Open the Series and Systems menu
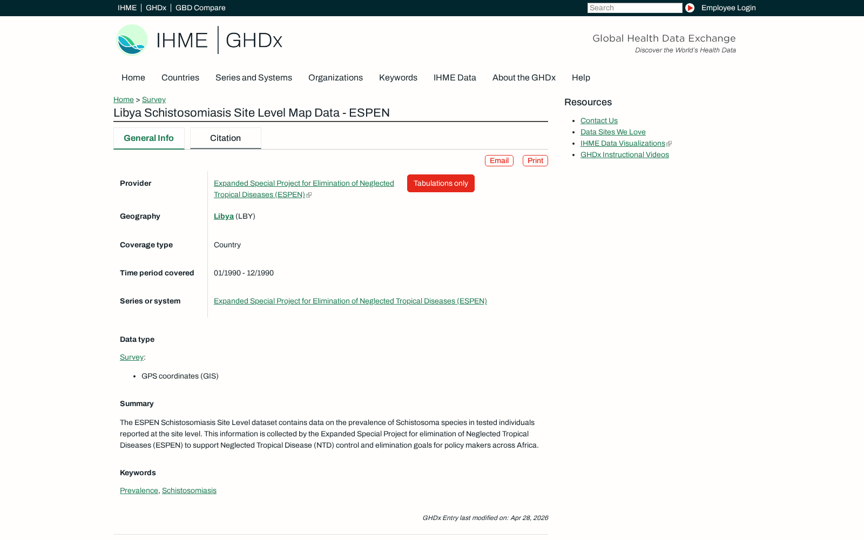This screenshot has width=864, height=540. tap(254, 78)
